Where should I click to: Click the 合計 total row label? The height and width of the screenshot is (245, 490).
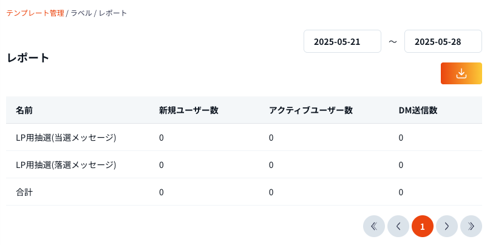point(24,192)
